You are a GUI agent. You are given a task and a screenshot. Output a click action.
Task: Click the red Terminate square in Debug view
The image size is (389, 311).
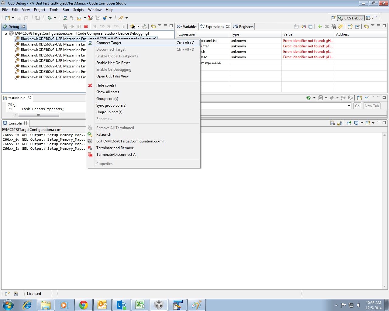(86, 27)
